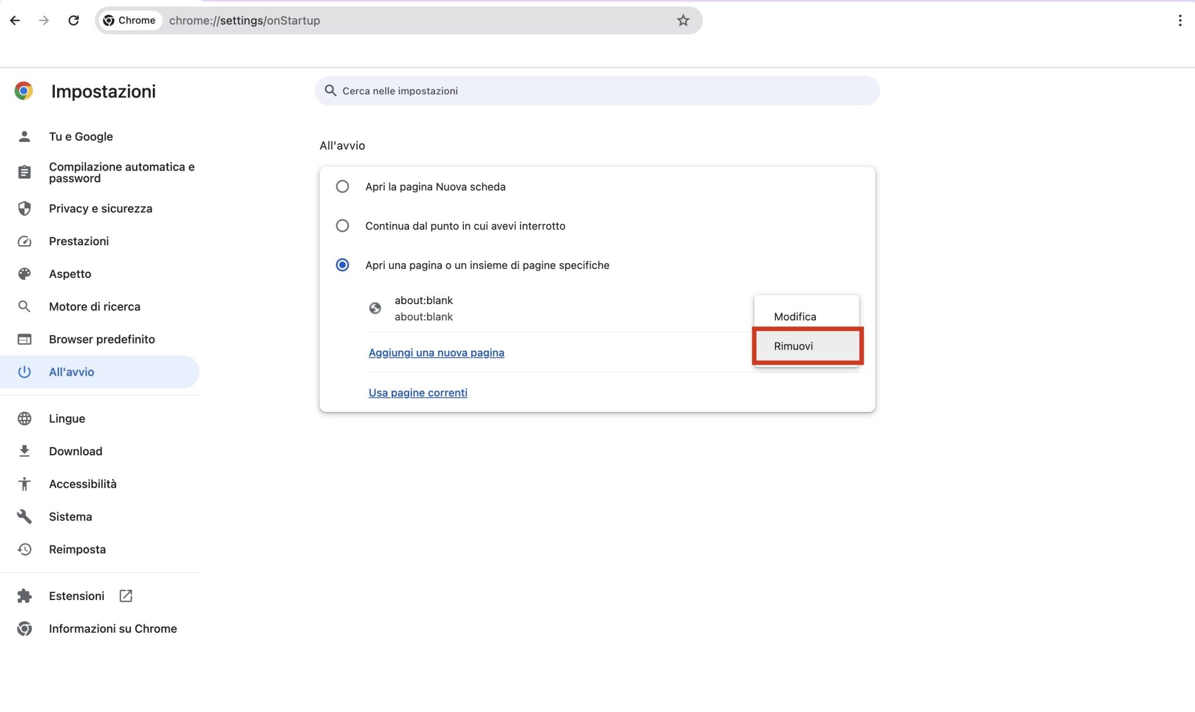Viewport: 1195px width, 712px height.
Task: Click the Aspetto palette icon
Action: tap(24, 274)
